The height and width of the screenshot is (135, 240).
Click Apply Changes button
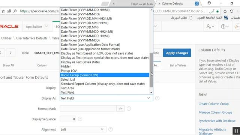click(x=177, y=53)
